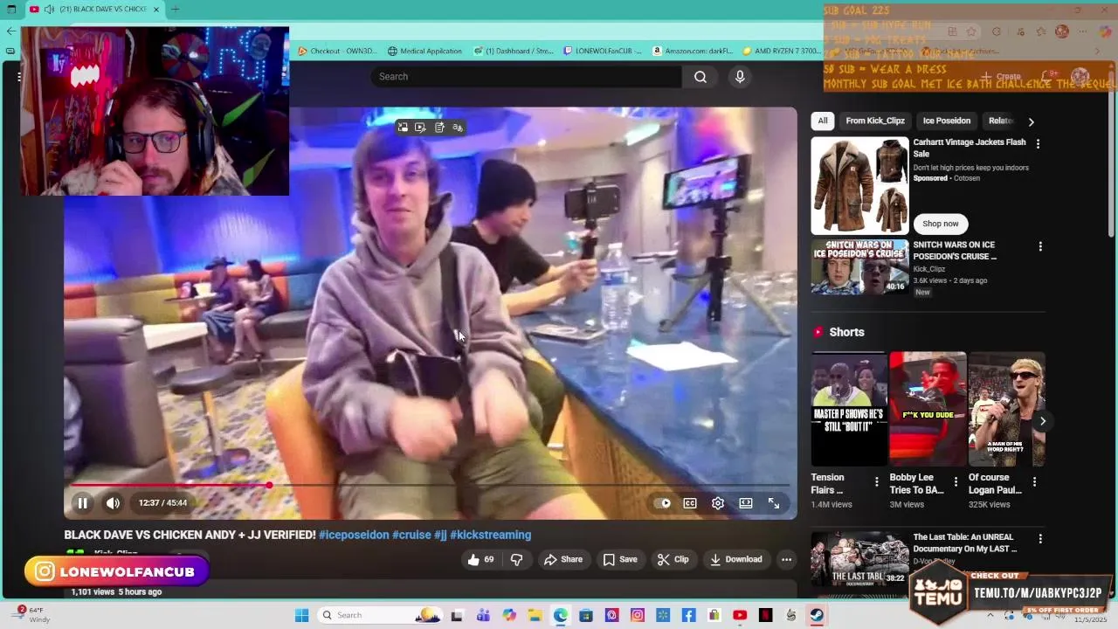Open the LONEWOLFanCUB Twitch bookmark
The width and height of the screenshot is (1118, 629).
603,51
